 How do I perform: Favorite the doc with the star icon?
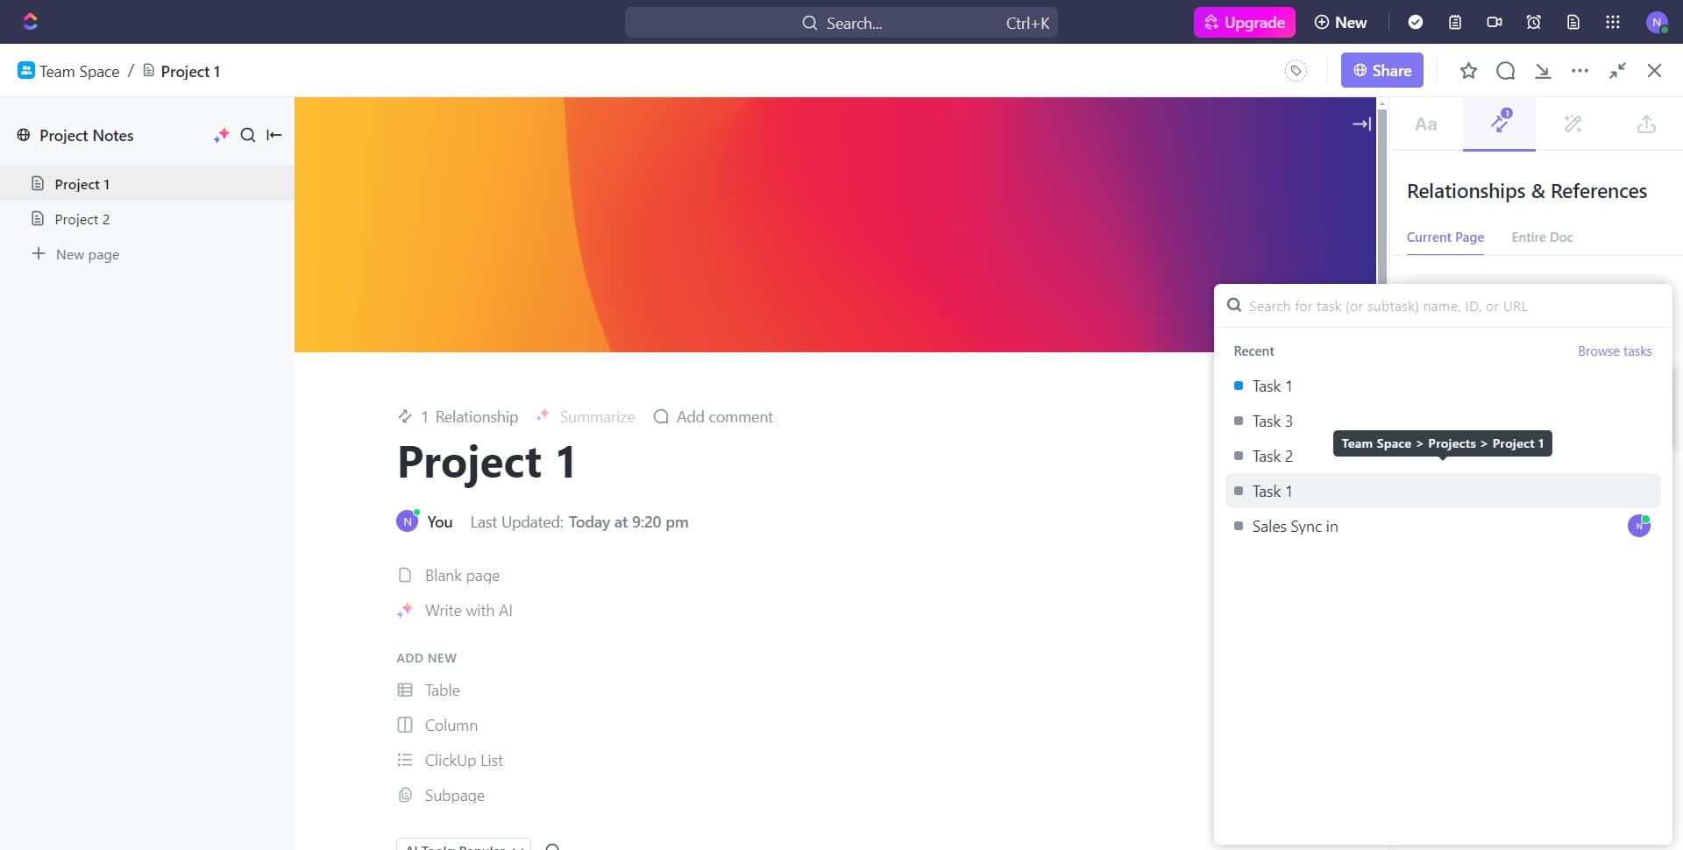pyautogui.click(x=1468, y=71)
